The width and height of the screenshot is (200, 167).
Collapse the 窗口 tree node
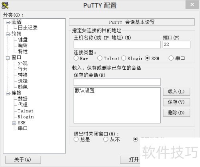tap(8, 58)
